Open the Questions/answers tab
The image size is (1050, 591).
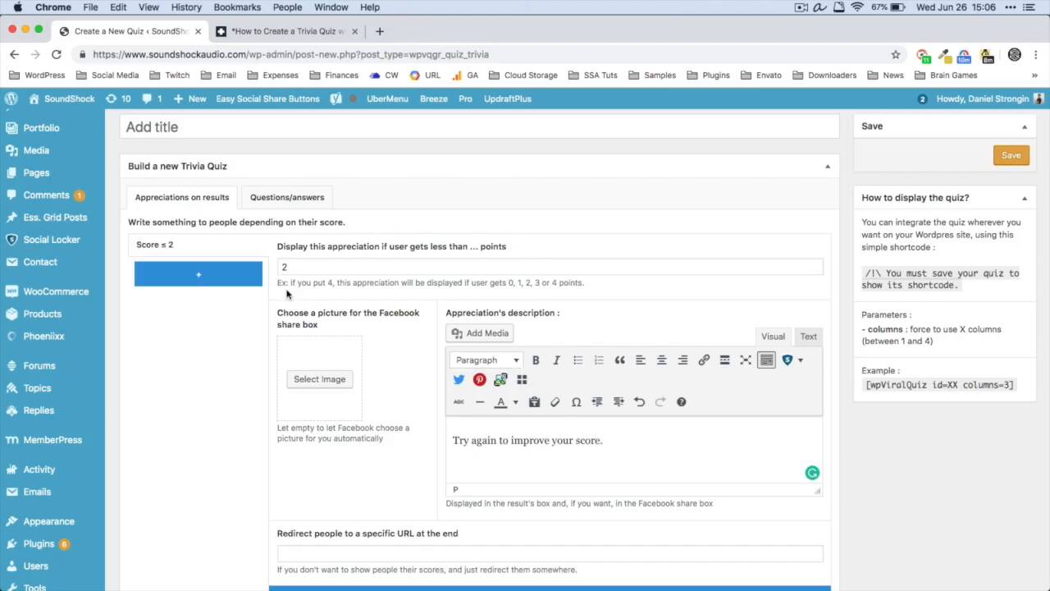287,197
